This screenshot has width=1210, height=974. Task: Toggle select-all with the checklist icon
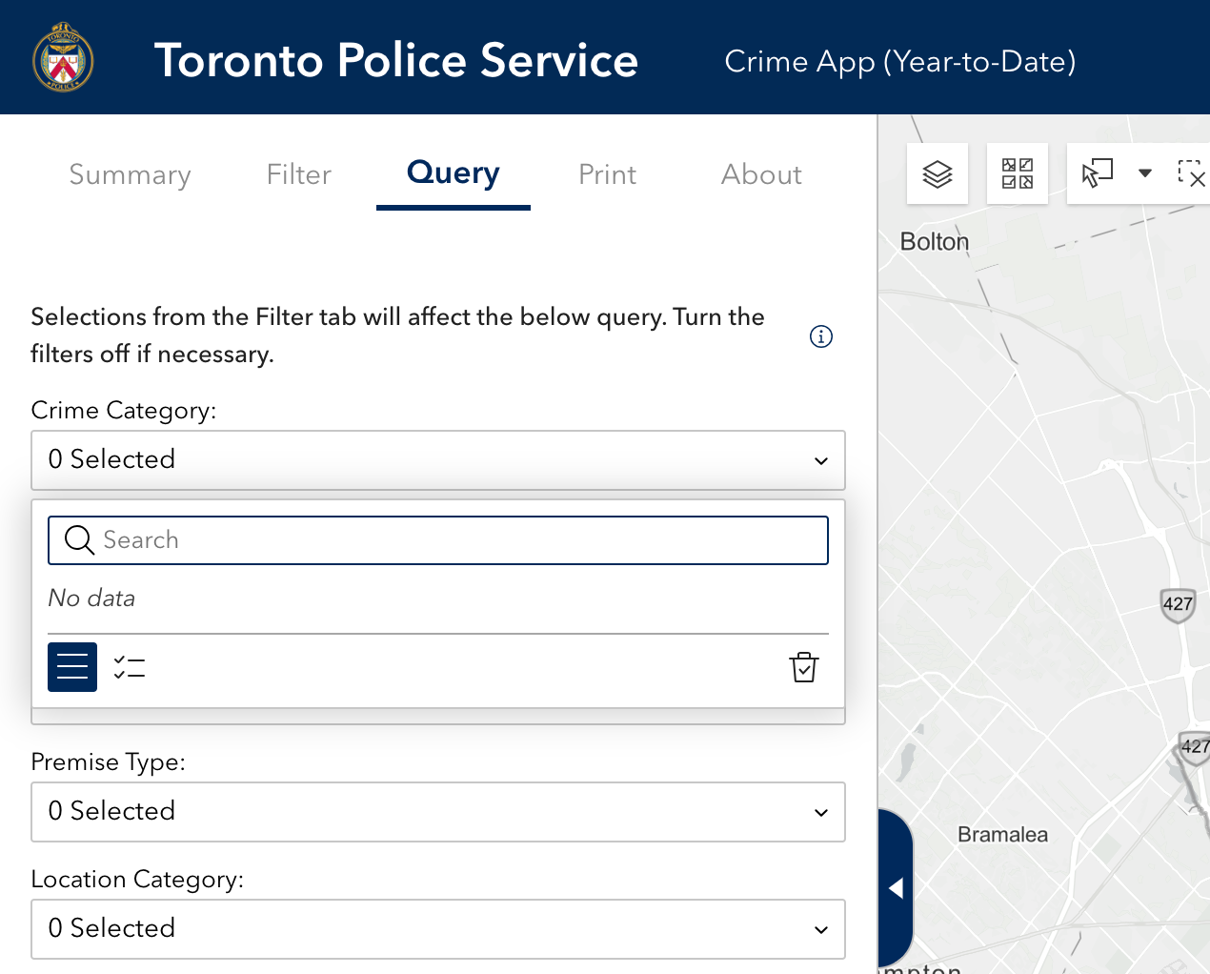pos(130,666)
